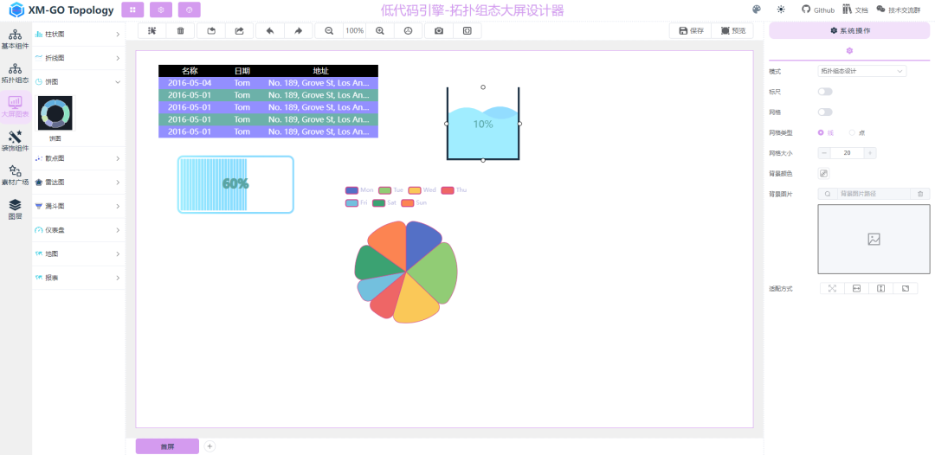Screen dimensions: 935x455
Task: Enable the 网格 grid switch
Action: point(825,112)
